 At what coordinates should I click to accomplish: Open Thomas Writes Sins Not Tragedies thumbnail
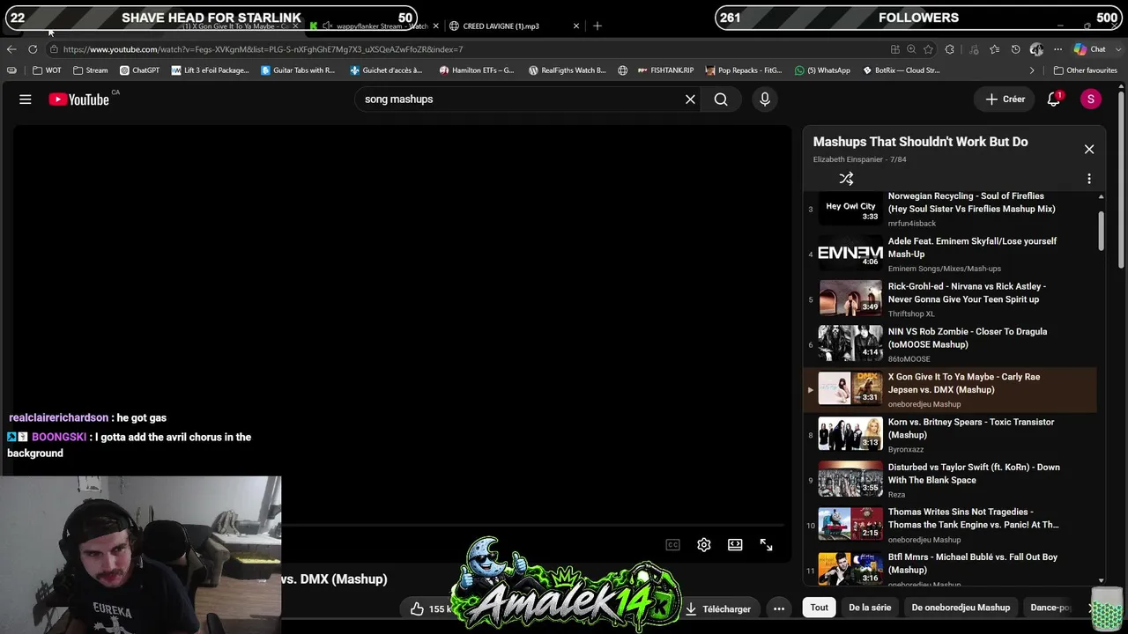tap(850, 523)
